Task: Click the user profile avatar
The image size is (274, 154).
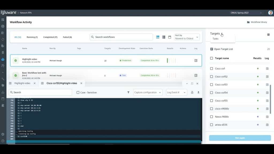Action: tap(270, 12)
